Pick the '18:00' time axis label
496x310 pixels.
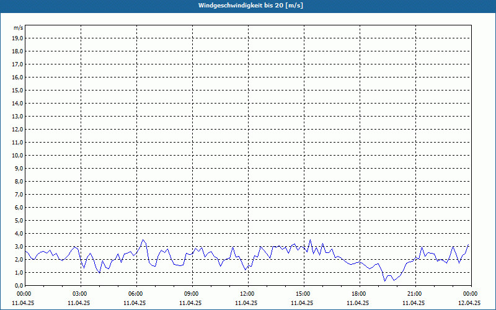360,294
